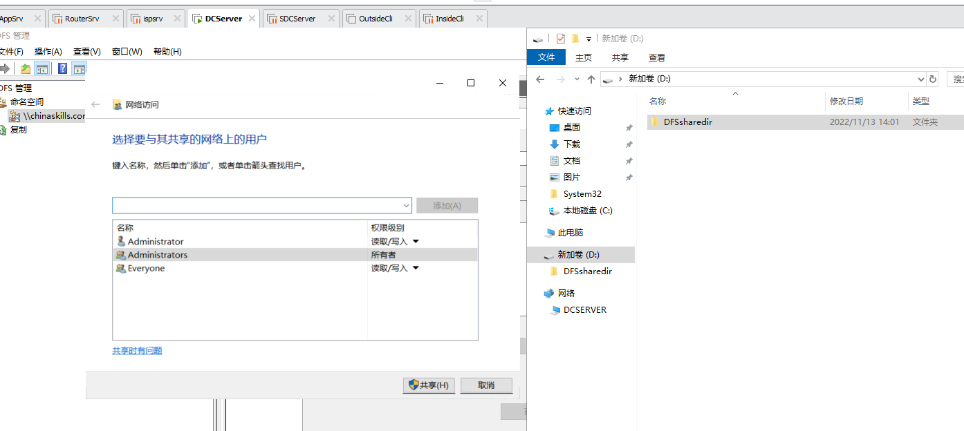Click the pin icon next to 桌面
Image resolution: width=964 pixels, height=431 pixels.
pos(629,128)
